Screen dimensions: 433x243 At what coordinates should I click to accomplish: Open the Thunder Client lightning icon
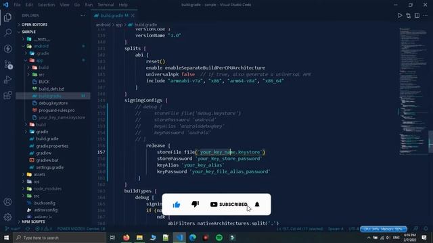7,49
